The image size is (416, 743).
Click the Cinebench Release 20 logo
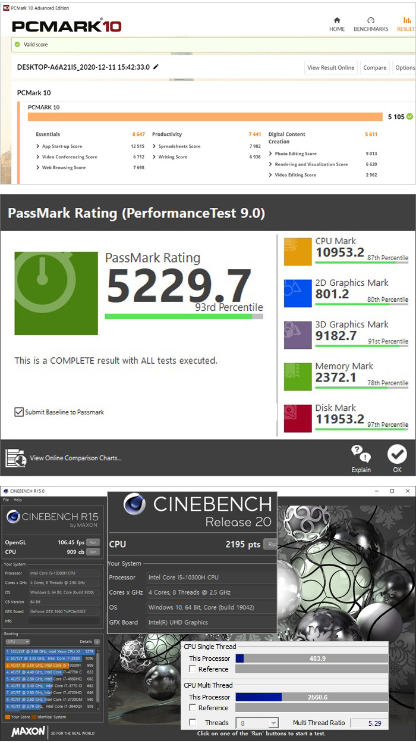coord(198,512)
